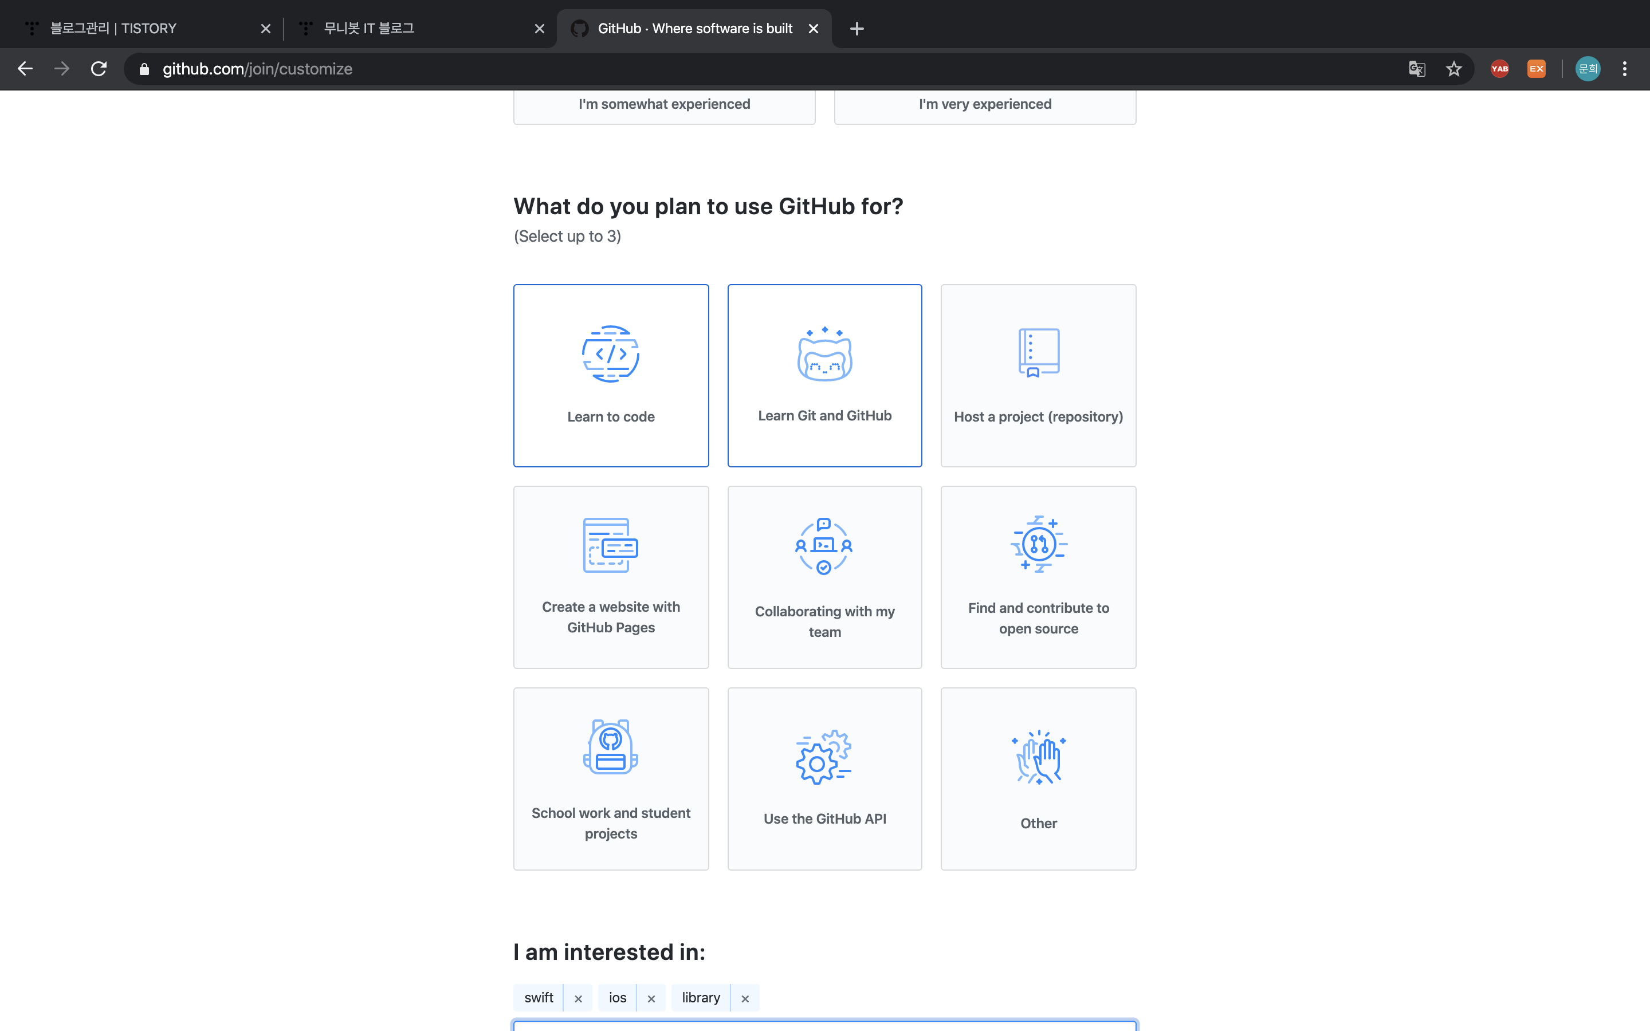
Task: Select Find and contribute to open source
Action: (1038, 577)
